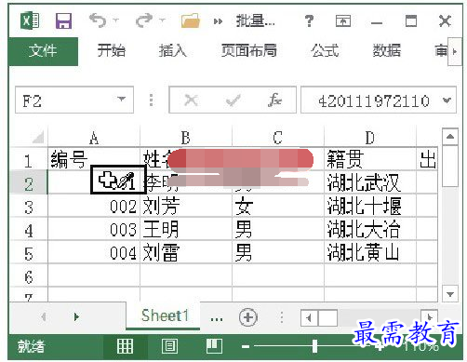Viewport: 467px width, 362px height.
Task: Click cell containing 刘芳
Action: point(185,207)
